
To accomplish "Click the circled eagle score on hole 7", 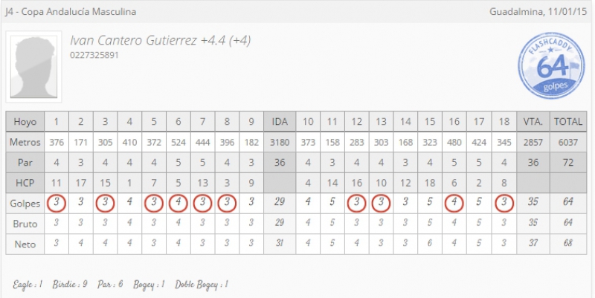I will tap(202, 203).
